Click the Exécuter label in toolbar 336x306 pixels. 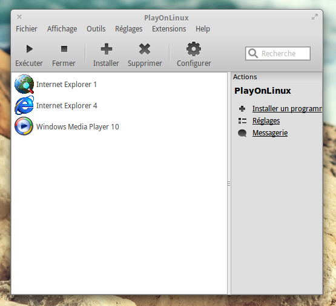[29, 63]
